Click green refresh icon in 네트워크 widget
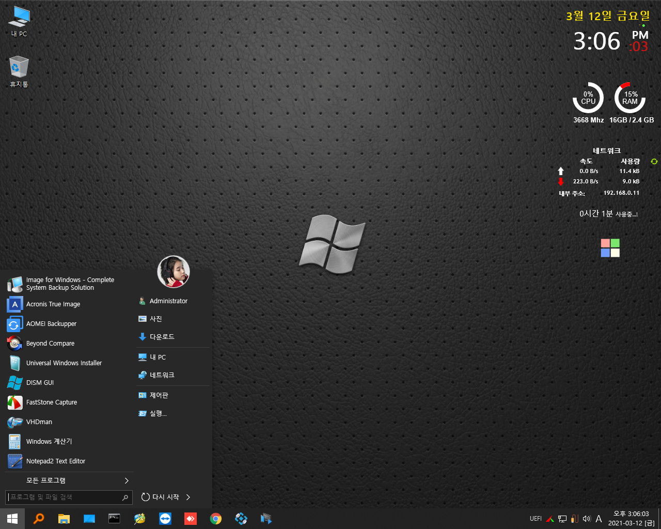Viewport: 661px width, 529px height. tap(654, 162)
